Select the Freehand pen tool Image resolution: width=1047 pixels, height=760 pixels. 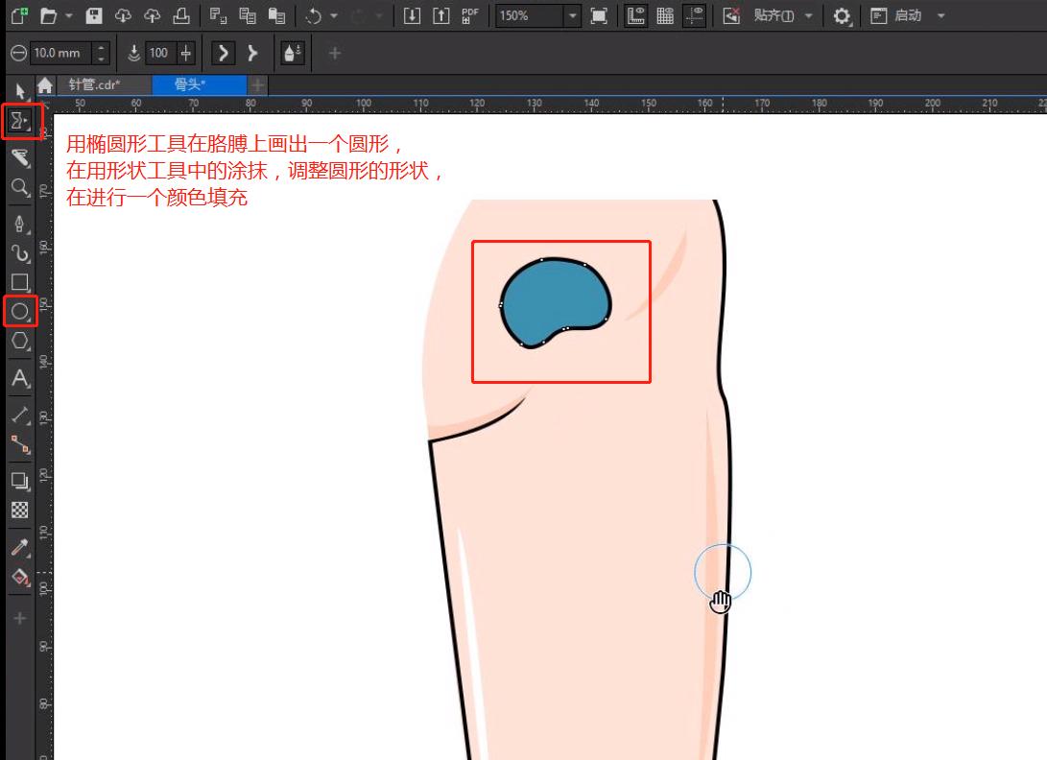(x=20, y=223)
